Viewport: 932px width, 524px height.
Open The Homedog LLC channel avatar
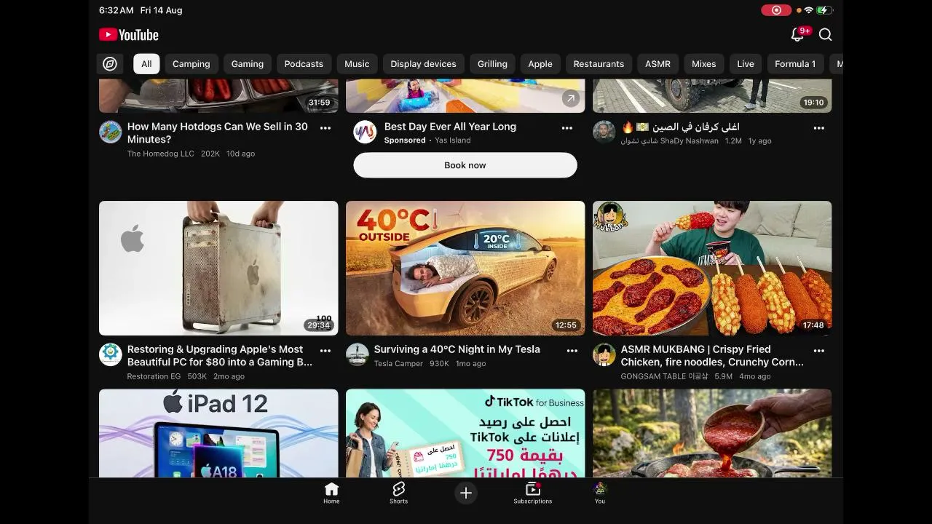click(111, 132)
